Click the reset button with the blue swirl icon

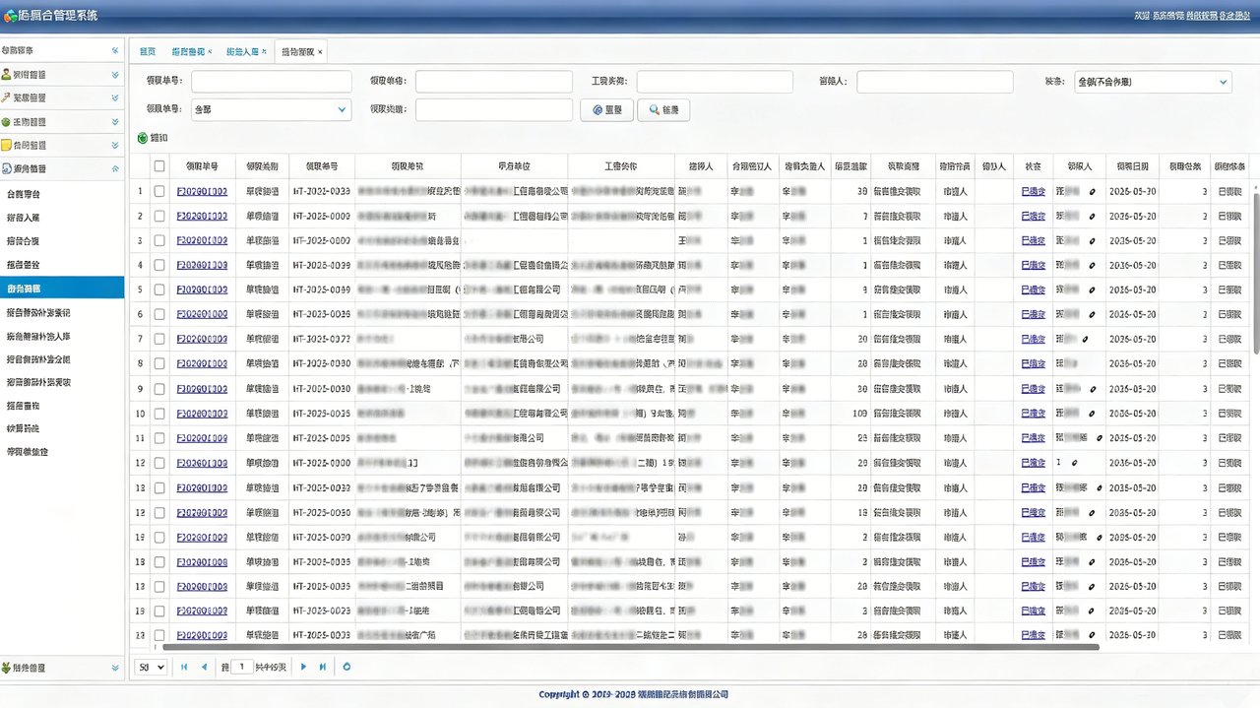[x=606, y=110]
